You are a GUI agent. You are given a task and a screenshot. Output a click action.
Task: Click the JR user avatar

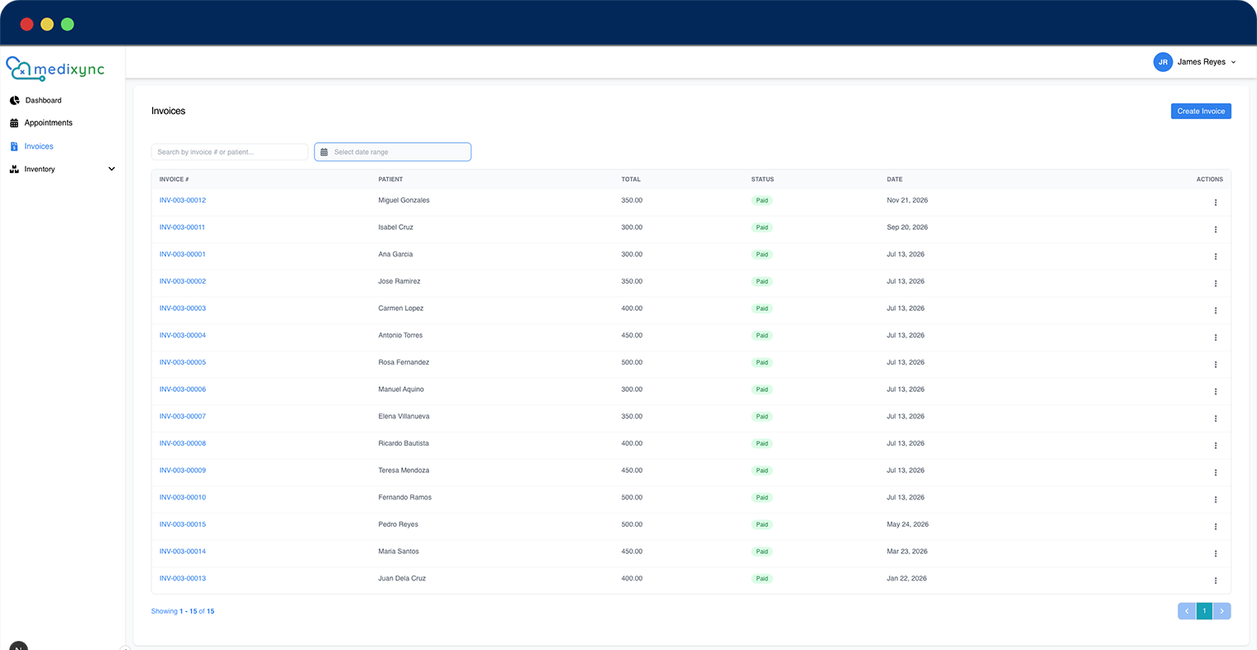click(1163, 62)
